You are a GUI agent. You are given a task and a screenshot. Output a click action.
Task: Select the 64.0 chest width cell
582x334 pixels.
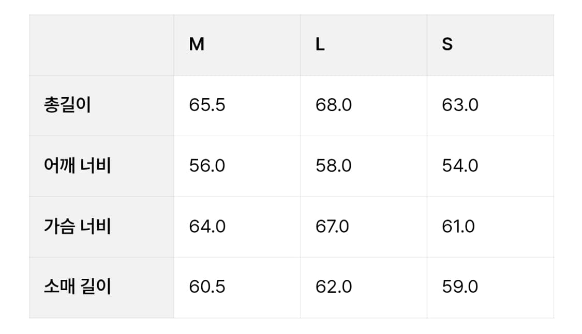click(207, 226)
